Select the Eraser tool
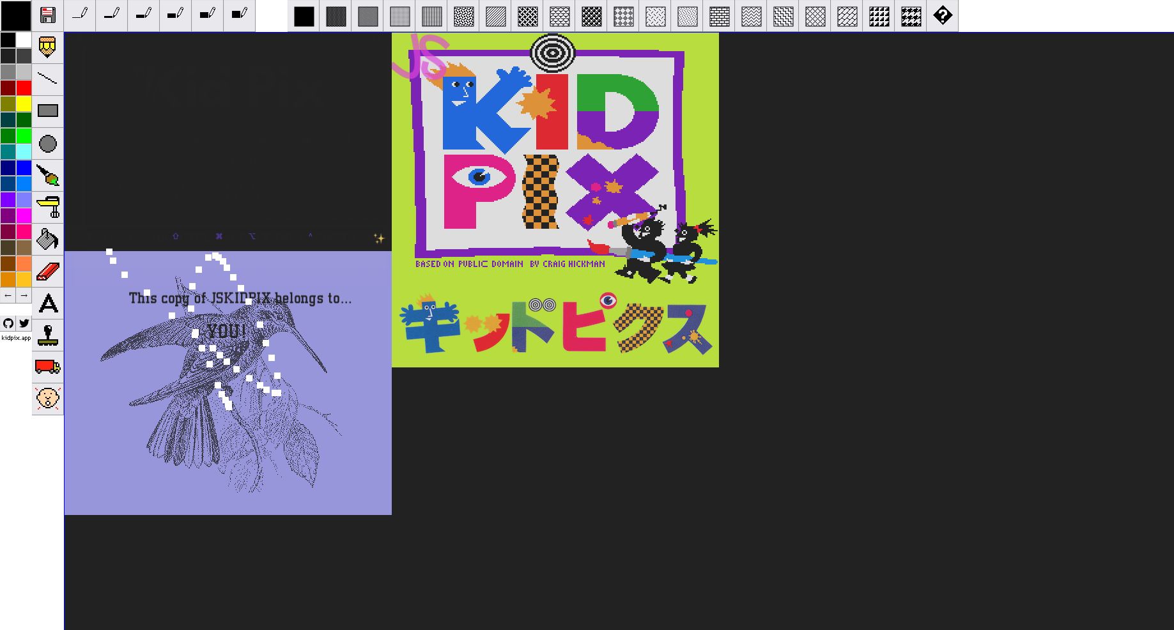Viewport: 1174px width, 630px height. coord(48,271)
